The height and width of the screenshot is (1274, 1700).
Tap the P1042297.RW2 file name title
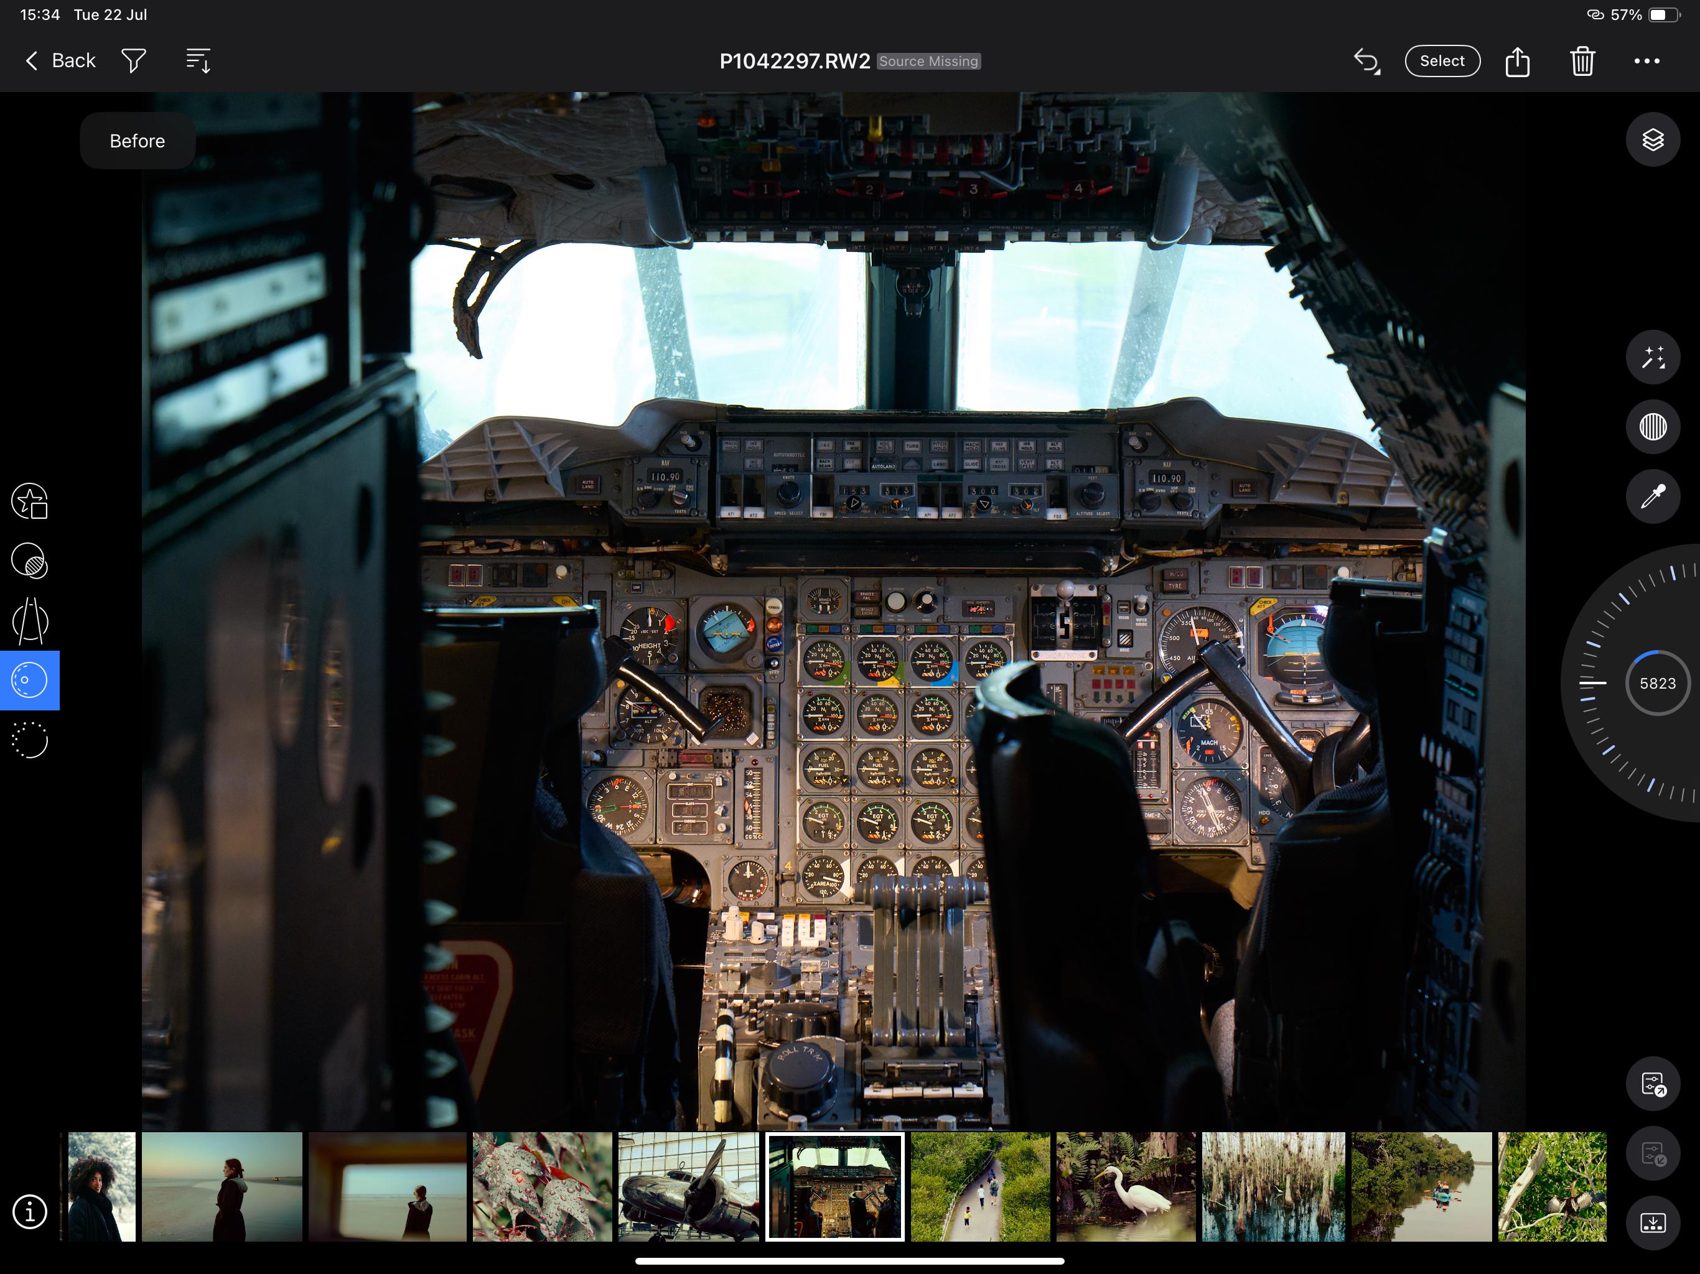click(x=794, y=62)
